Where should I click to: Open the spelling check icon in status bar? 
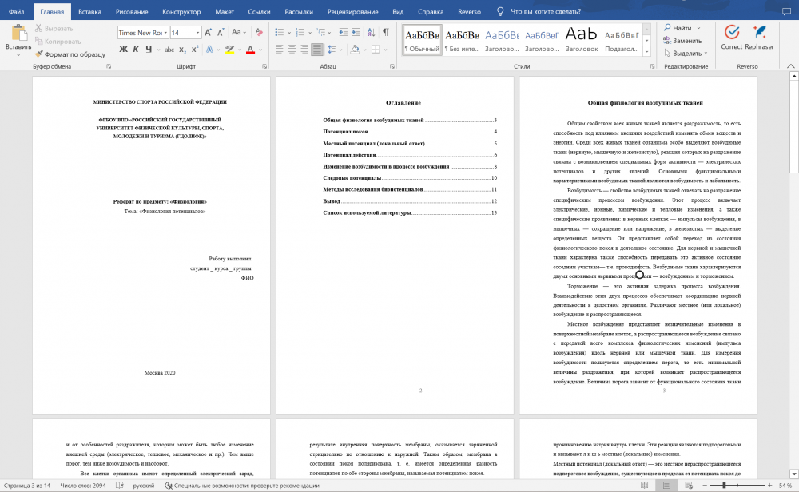pos(120,486)
